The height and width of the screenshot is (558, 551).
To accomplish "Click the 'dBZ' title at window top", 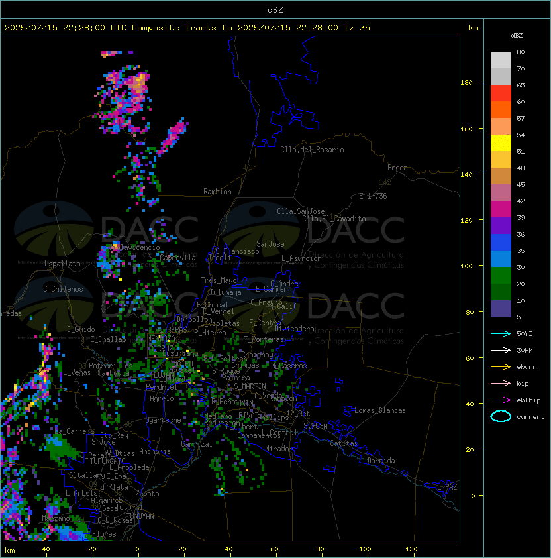I will point(275,10).
